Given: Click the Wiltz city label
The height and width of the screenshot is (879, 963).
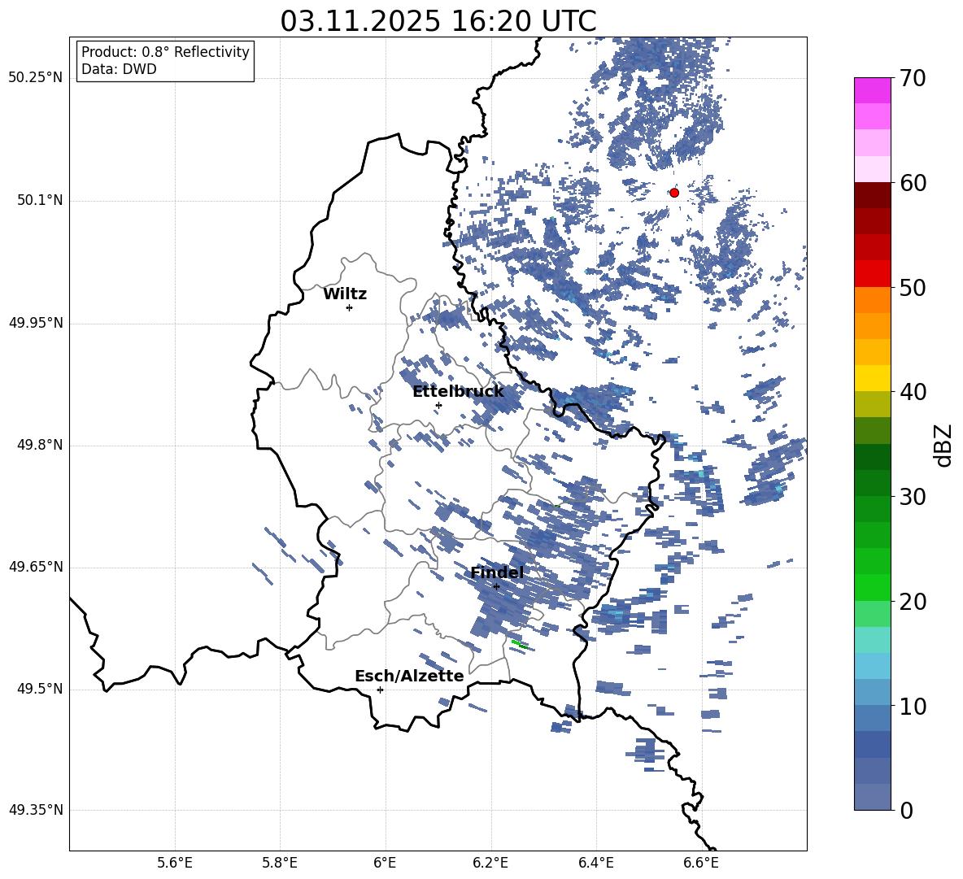Looking at the screenshot, I should coord(345,294).
